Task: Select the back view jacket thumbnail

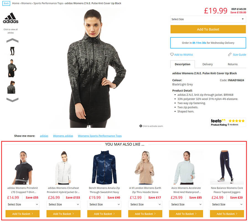Action: [11, 87]
